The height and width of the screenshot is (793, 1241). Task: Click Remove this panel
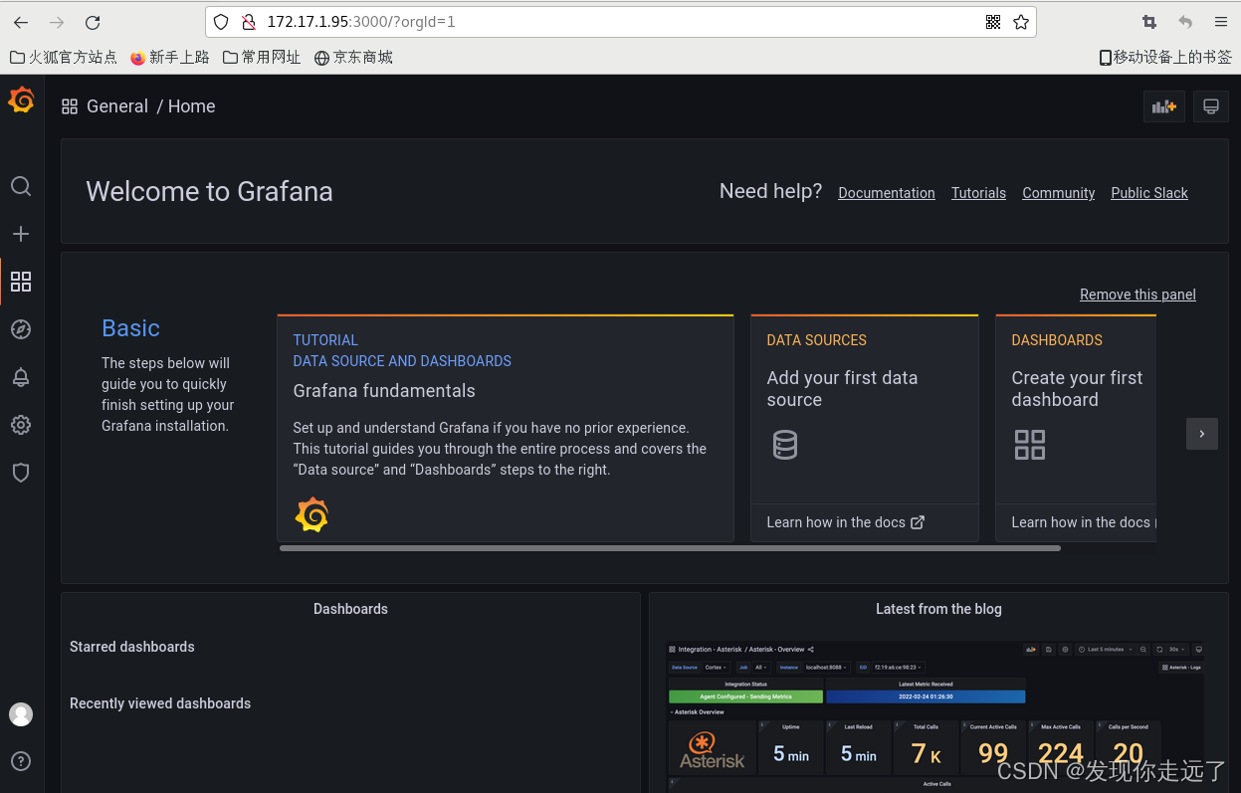point(1138,295)
